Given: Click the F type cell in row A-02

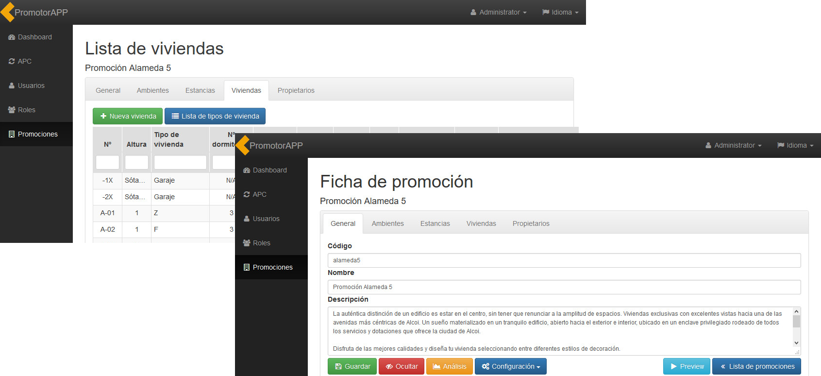Looking at the screenshot, I should point(180,229).
